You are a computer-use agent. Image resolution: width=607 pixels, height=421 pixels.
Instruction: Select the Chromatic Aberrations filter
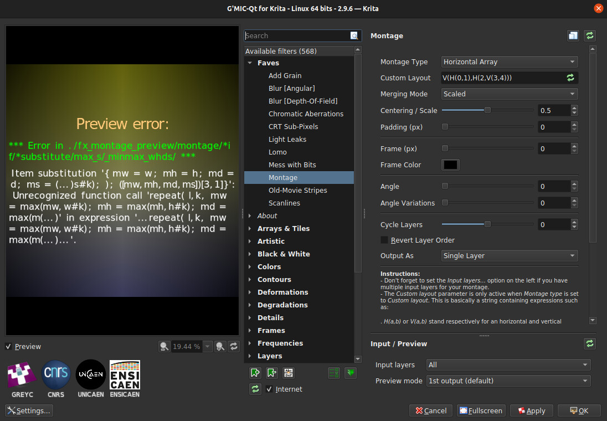tap(306, 114)
